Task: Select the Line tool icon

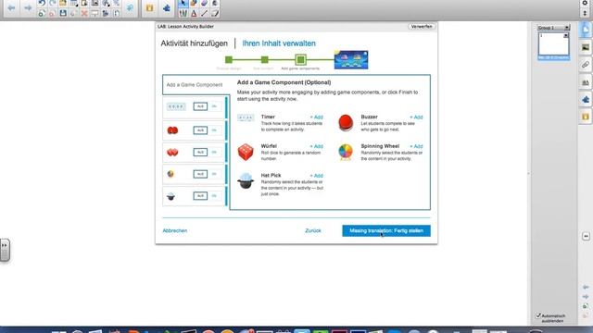Action: [x=204, y=13]
